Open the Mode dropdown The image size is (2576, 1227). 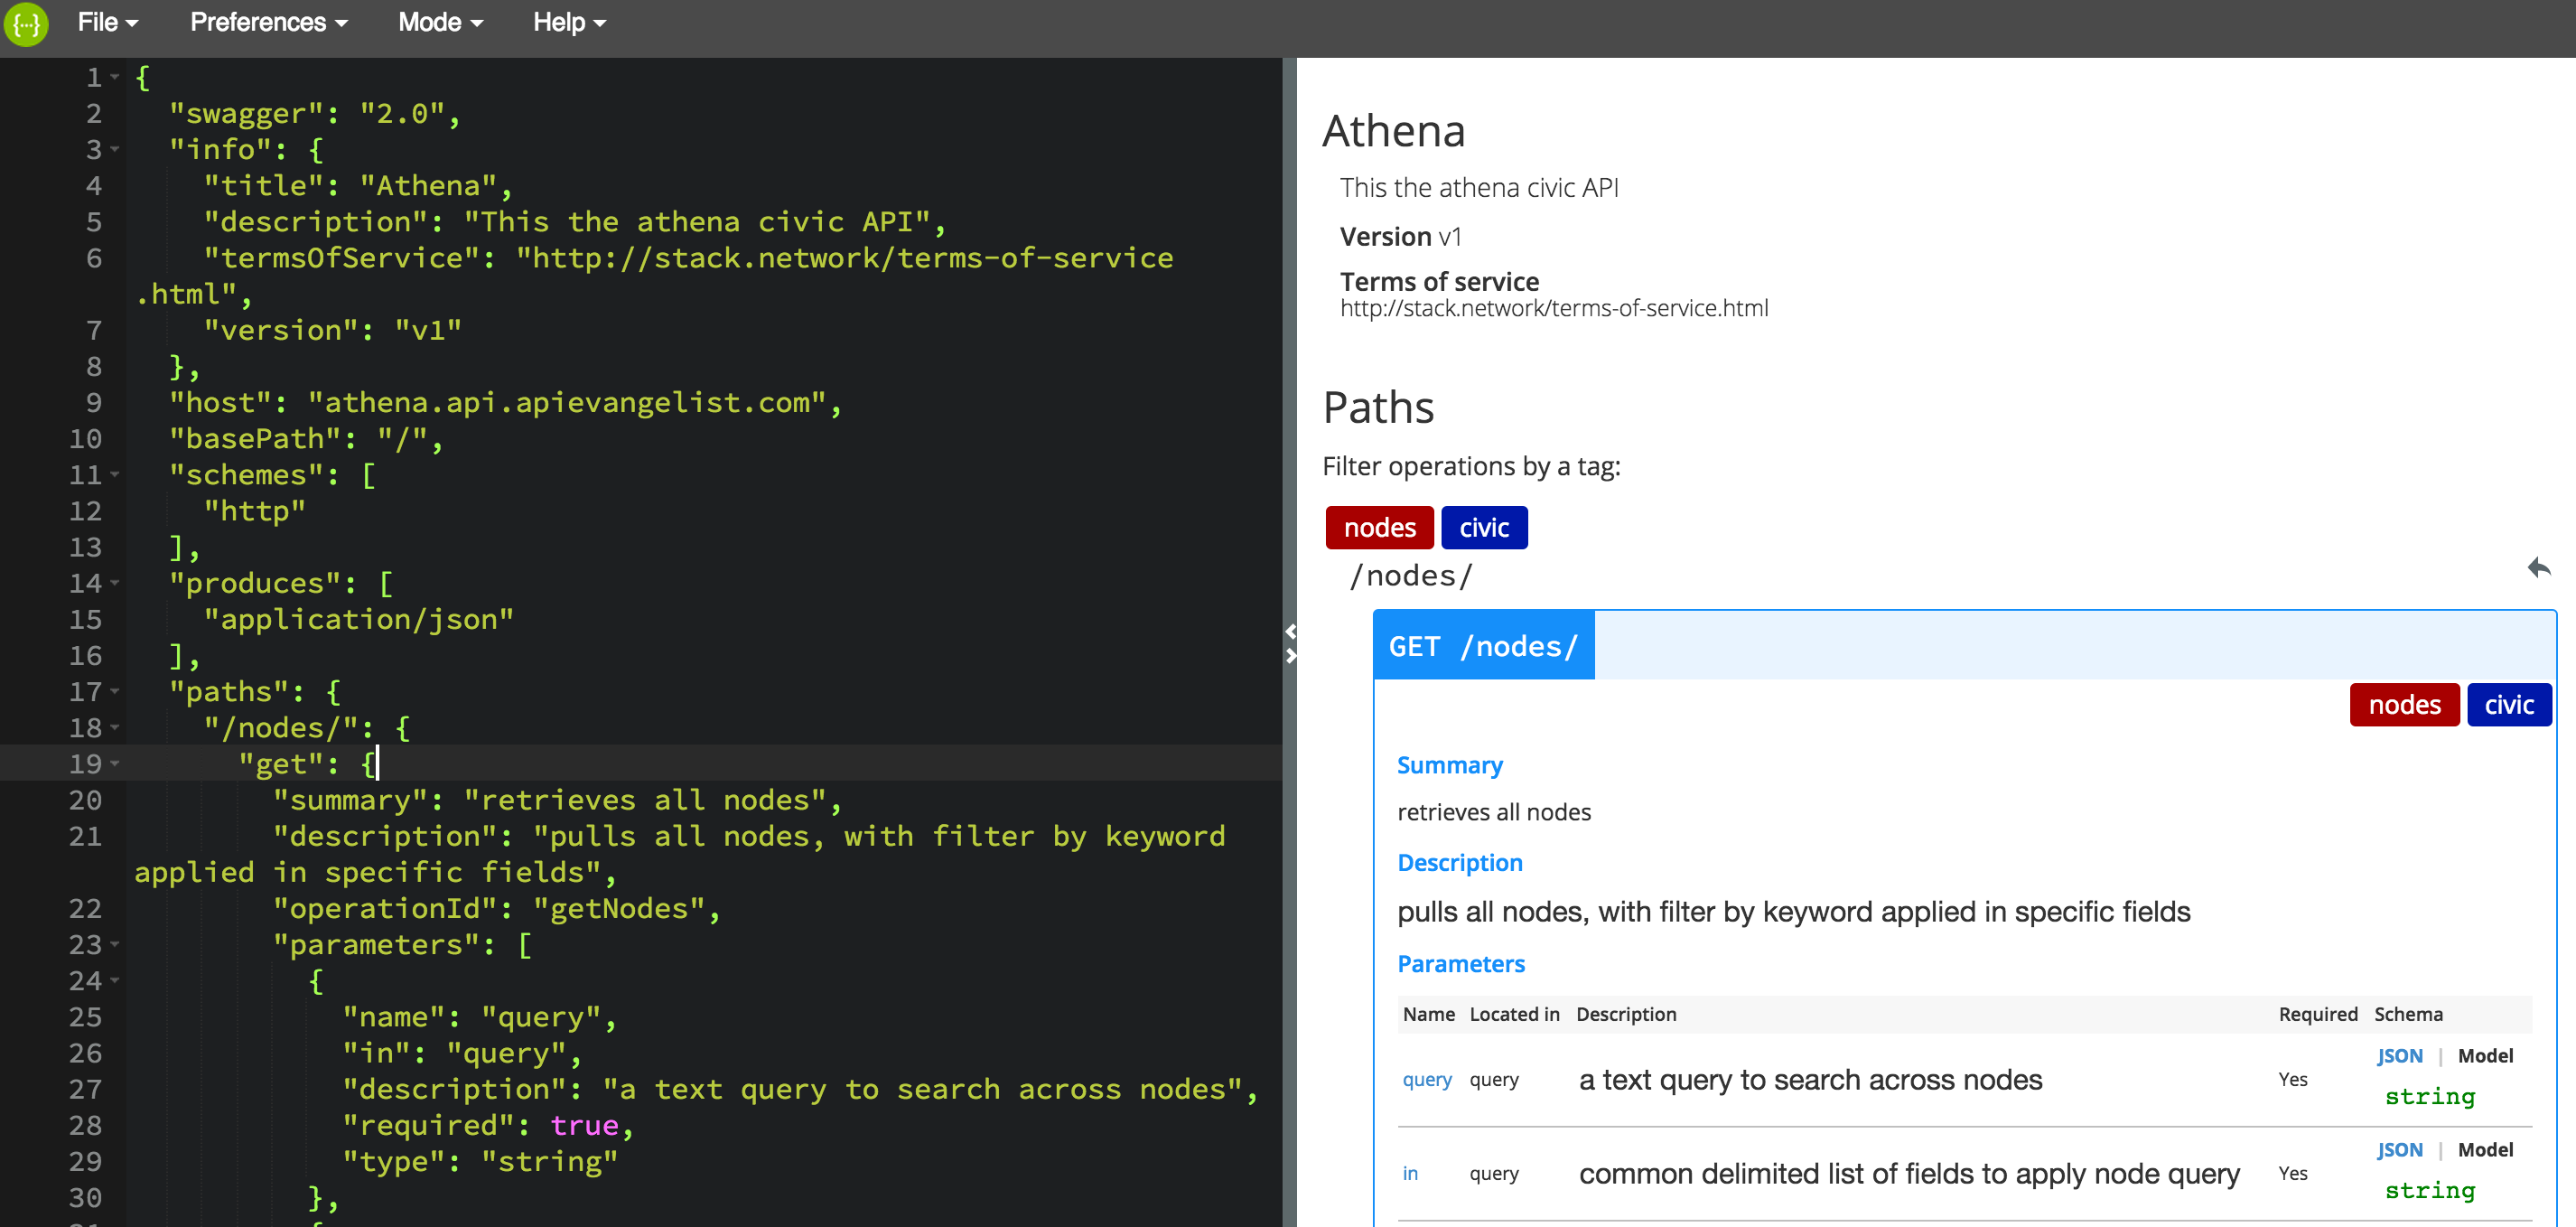pyautogui.click(x=439, y=22)
